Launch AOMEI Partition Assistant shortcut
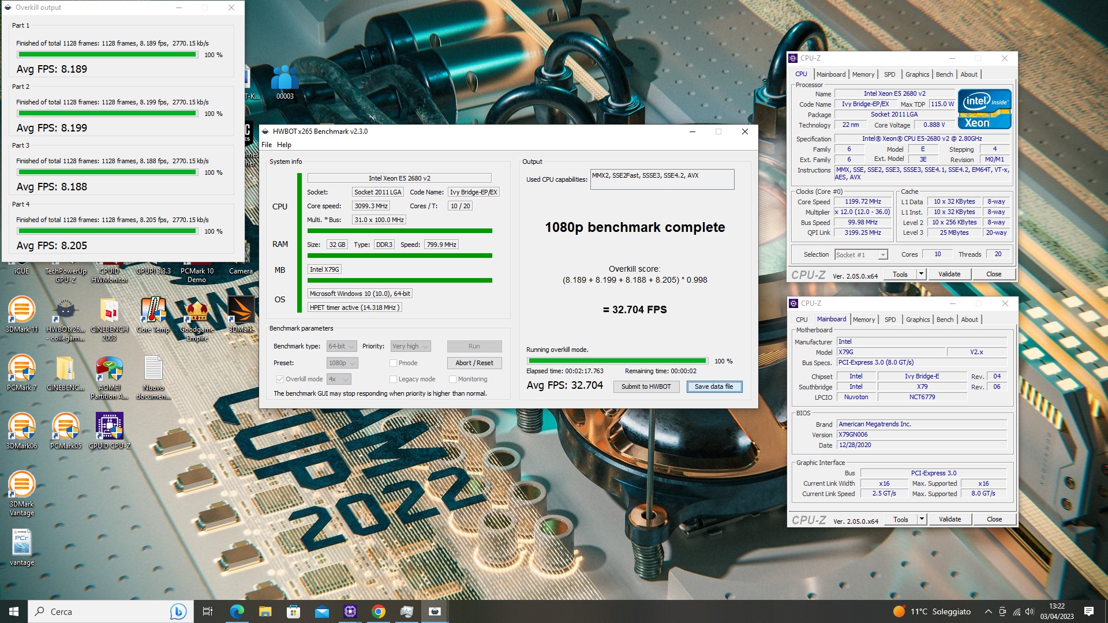1108x623 pixels. [x=109, y=378]
